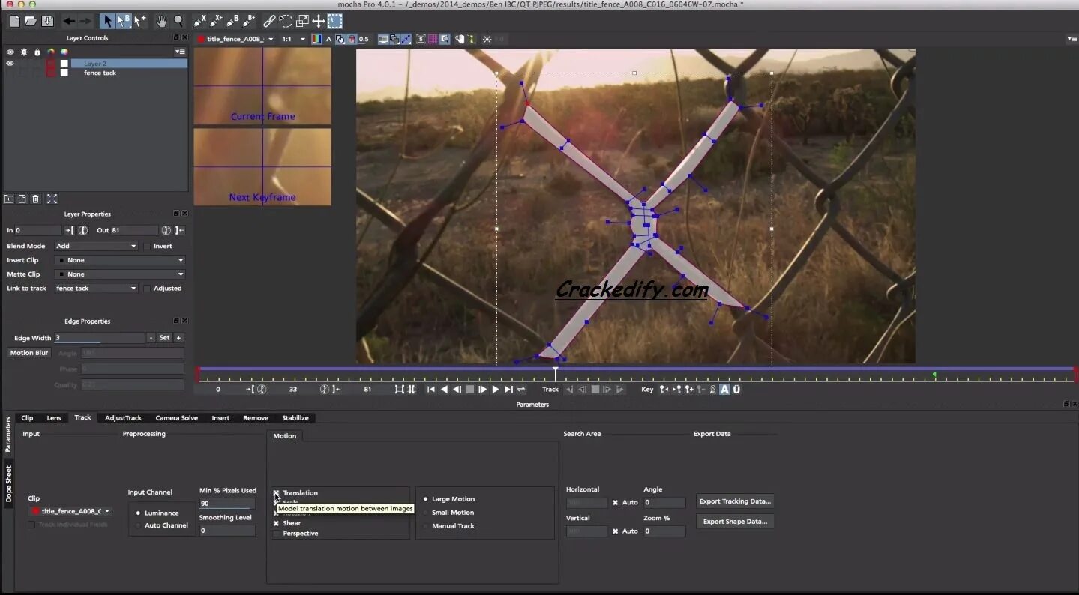Switch to the Insert tab
Image resolution: width=1079 pixels, height=595 pixels.
(220, 418)
